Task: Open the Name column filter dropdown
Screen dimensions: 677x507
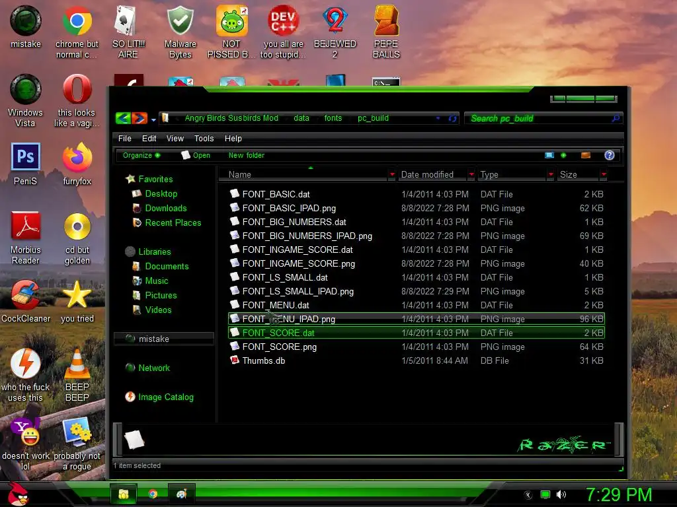Action: click(x=392, y=174)
